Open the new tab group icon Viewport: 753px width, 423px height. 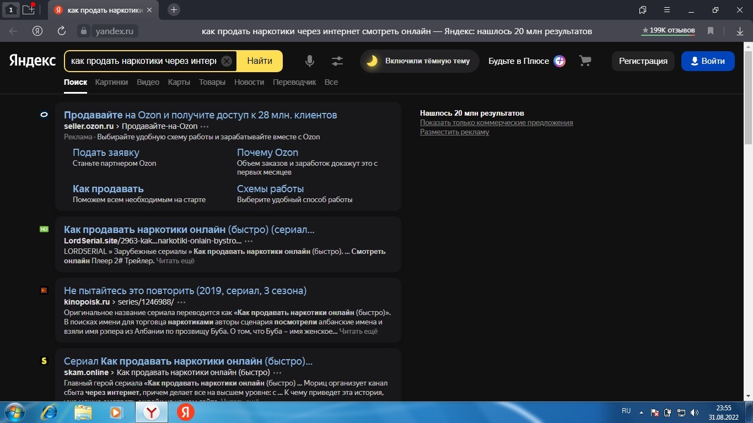(x=29, y=9)
